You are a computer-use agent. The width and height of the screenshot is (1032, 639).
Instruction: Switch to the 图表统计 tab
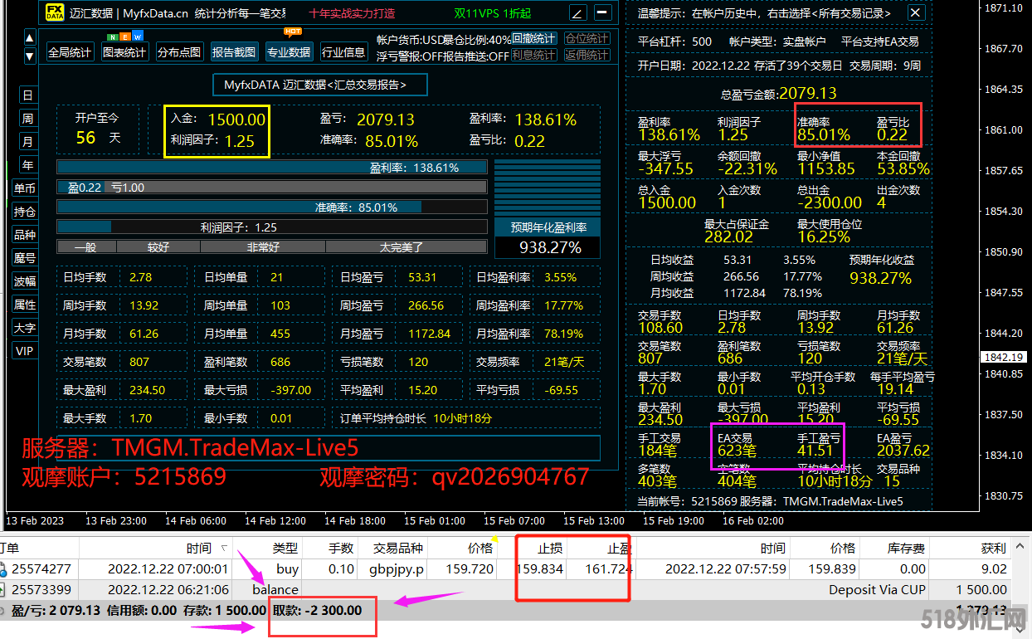coord(124,52)
